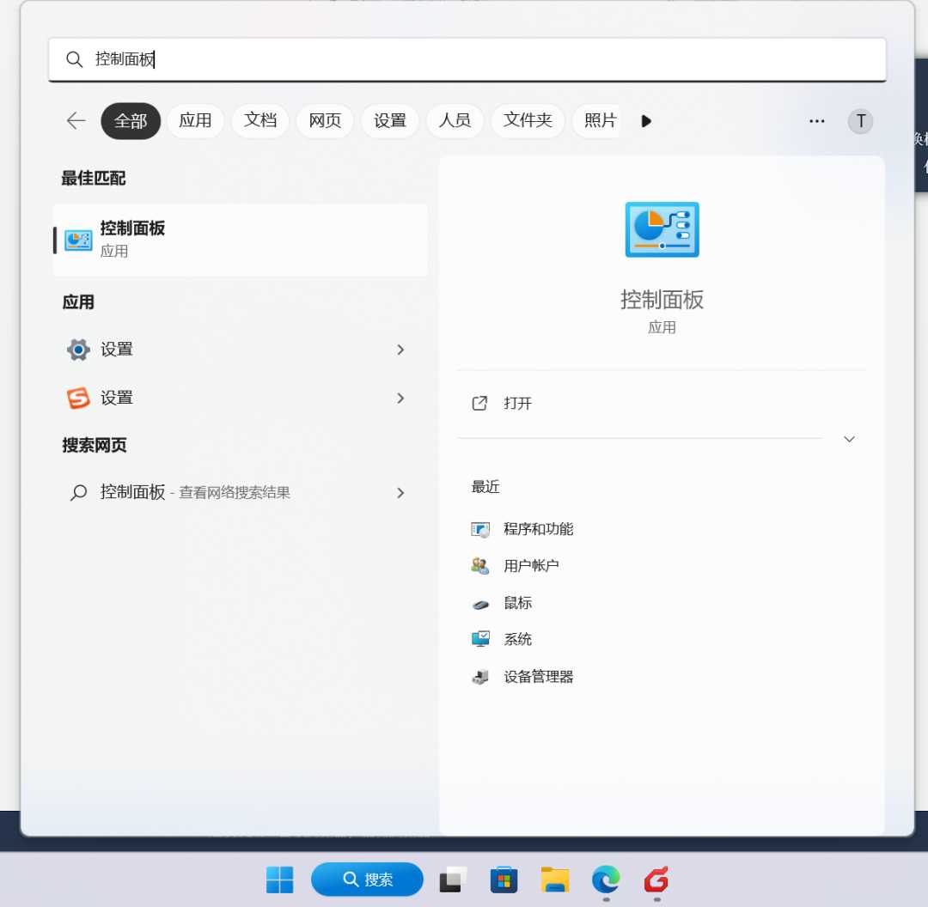Open Microsoft Store from the taskbar
This screenshot has height=907, width=928.
pos(504,880)
